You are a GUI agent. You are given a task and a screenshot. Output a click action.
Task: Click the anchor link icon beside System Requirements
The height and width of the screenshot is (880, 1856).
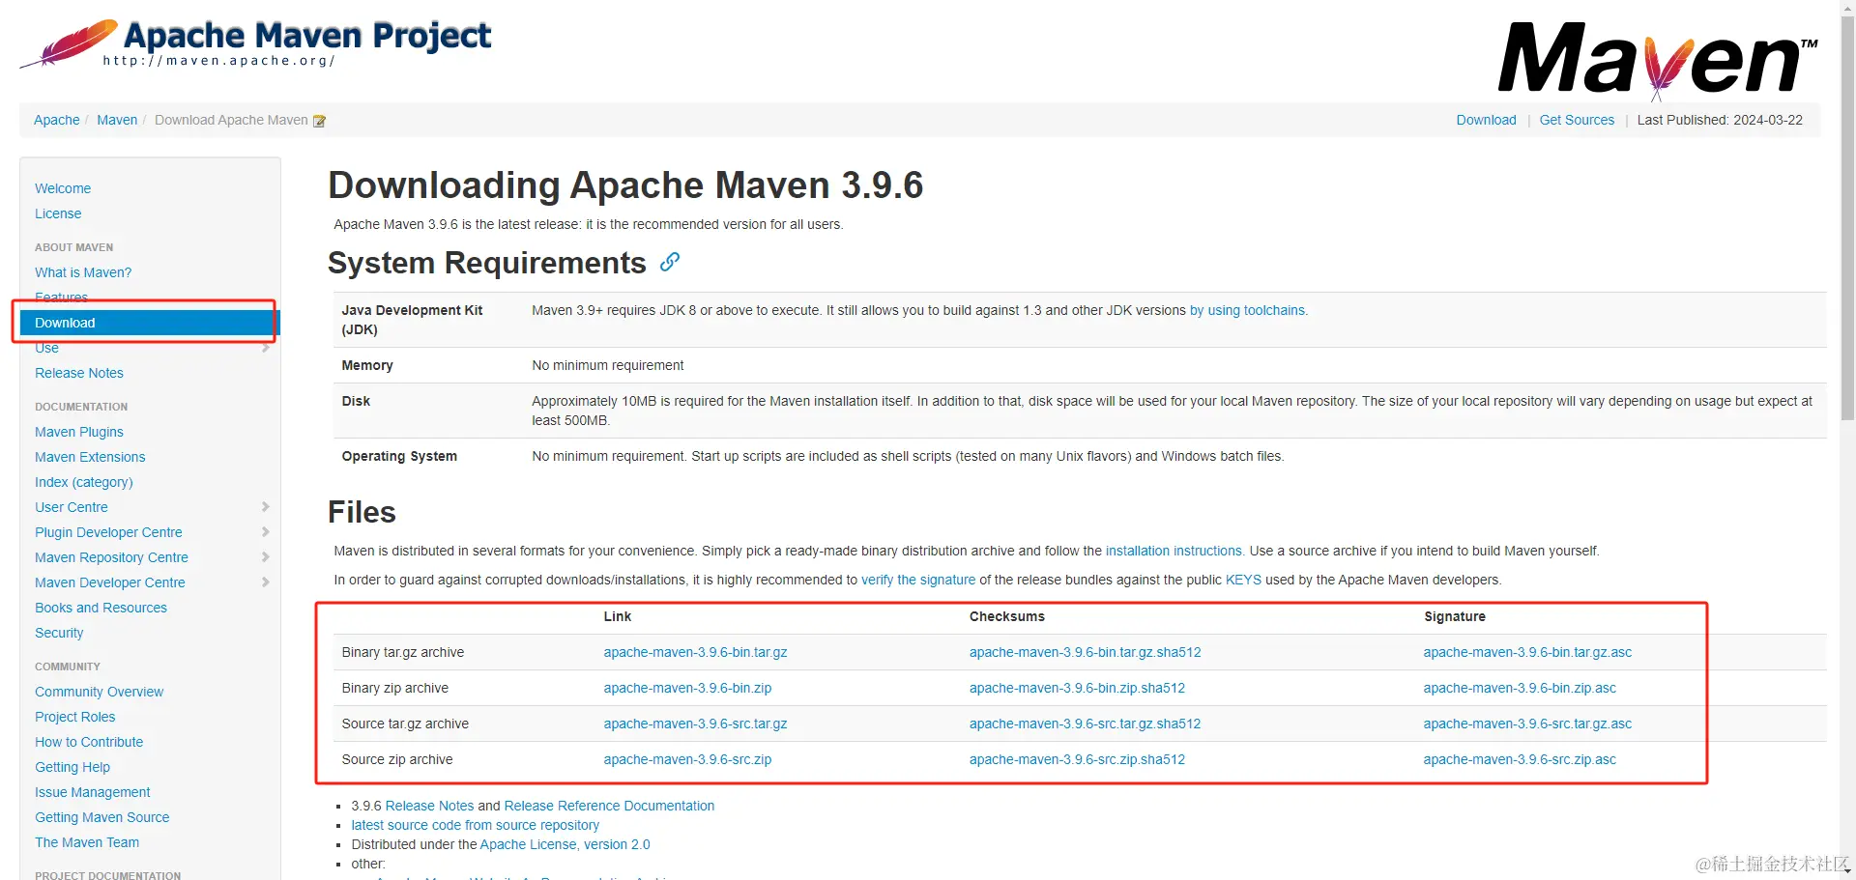pyautogui.click(x=669, y=262)
